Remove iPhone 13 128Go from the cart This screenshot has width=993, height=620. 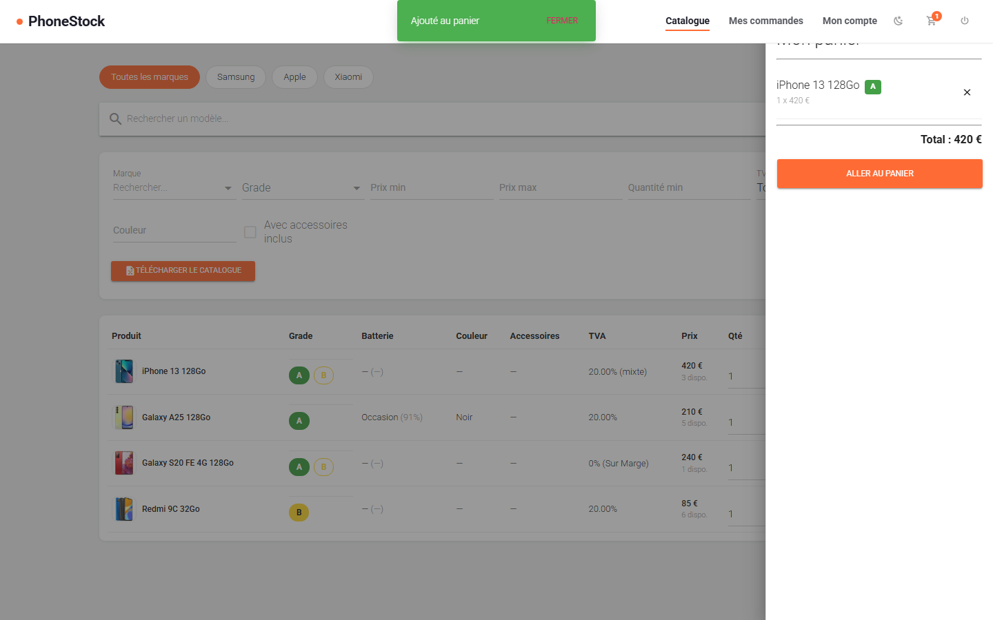967,92
